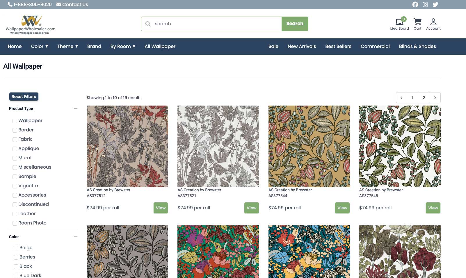Screen dimensions: 466x278
Task: Open the Instagram social icon
Action: pyautogui.click(x=425, y=5)
